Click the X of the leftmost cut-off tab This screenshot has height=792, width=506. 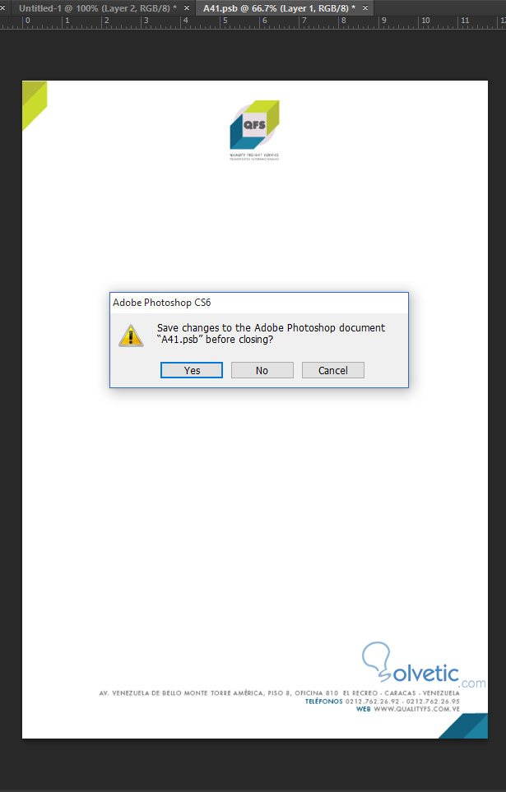tap(2, 8)
